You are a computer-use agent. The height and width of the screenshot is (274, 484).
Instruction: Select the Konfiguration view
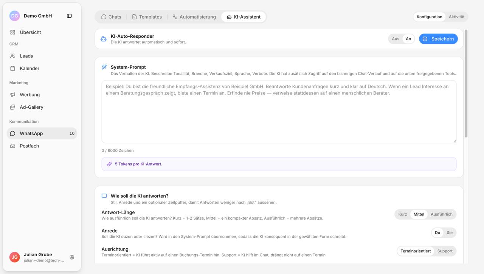point(429,17)
